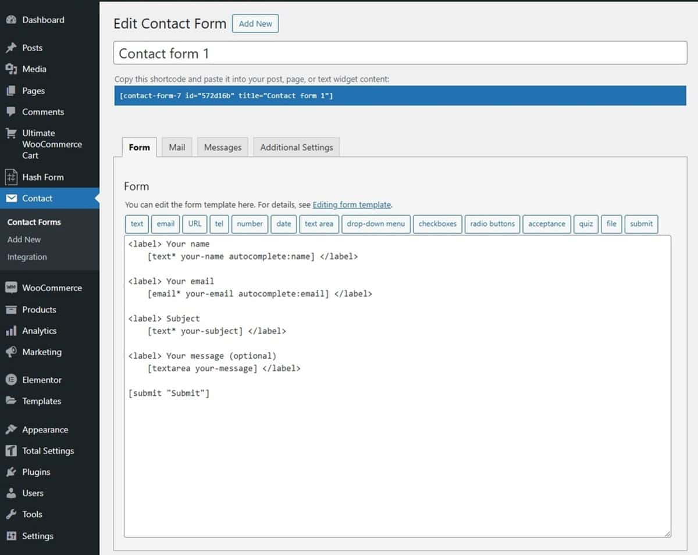
Task: Click the Hash Form icon
Action: click(x=11, y=177)
